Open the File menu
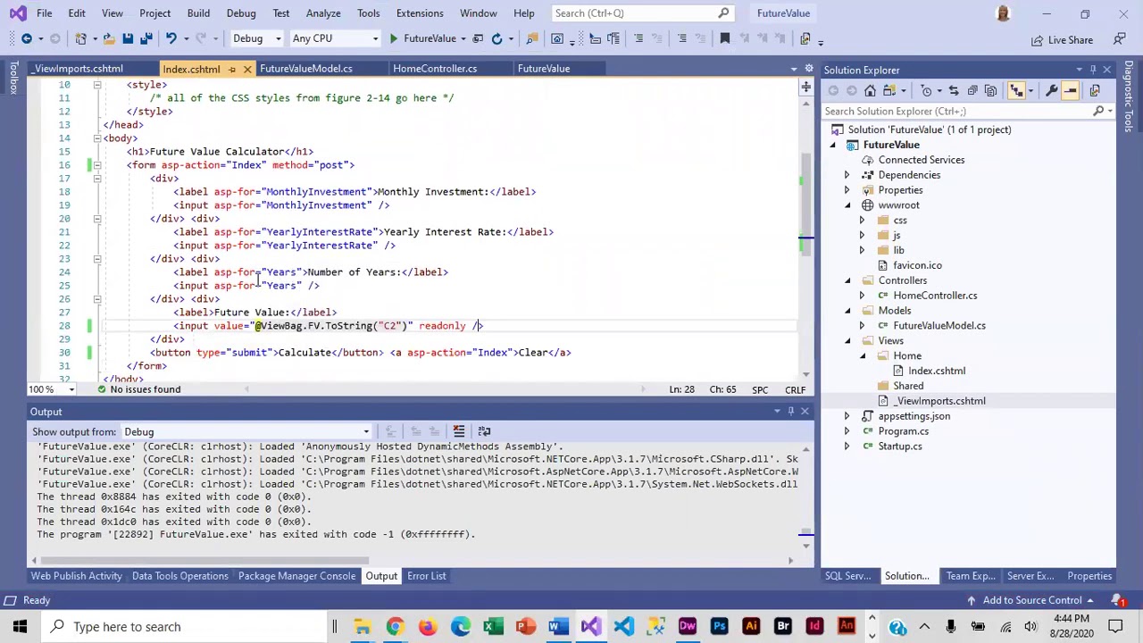The height and width of the screenshot is (643, 1143). tap(44, 13)
